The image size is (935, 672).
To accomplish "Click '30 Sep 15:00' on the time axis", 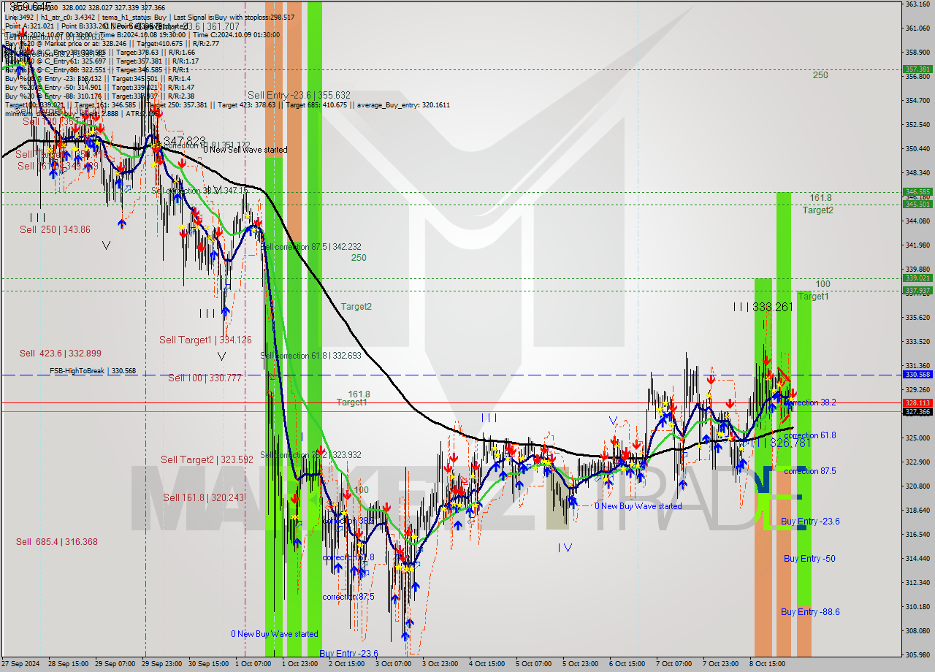I will point(208,664).
